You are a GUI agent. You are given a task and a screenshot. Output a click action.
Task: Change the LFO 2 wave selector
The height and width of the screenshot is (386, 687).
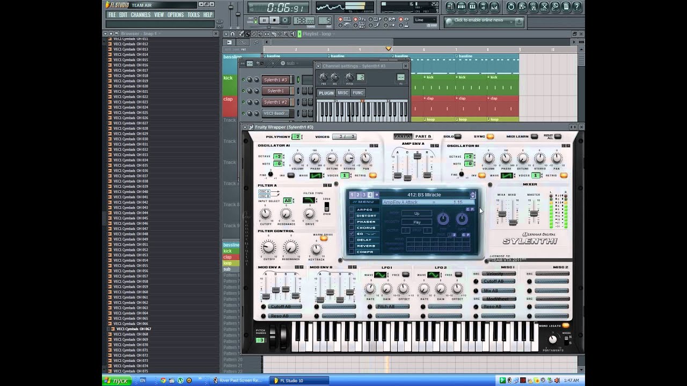tap(434, 275)
